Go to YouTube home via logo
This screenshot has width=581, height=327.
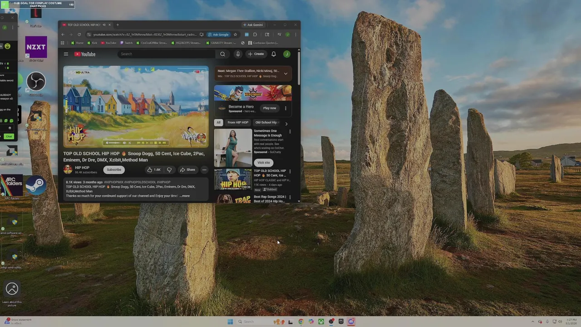85,54
